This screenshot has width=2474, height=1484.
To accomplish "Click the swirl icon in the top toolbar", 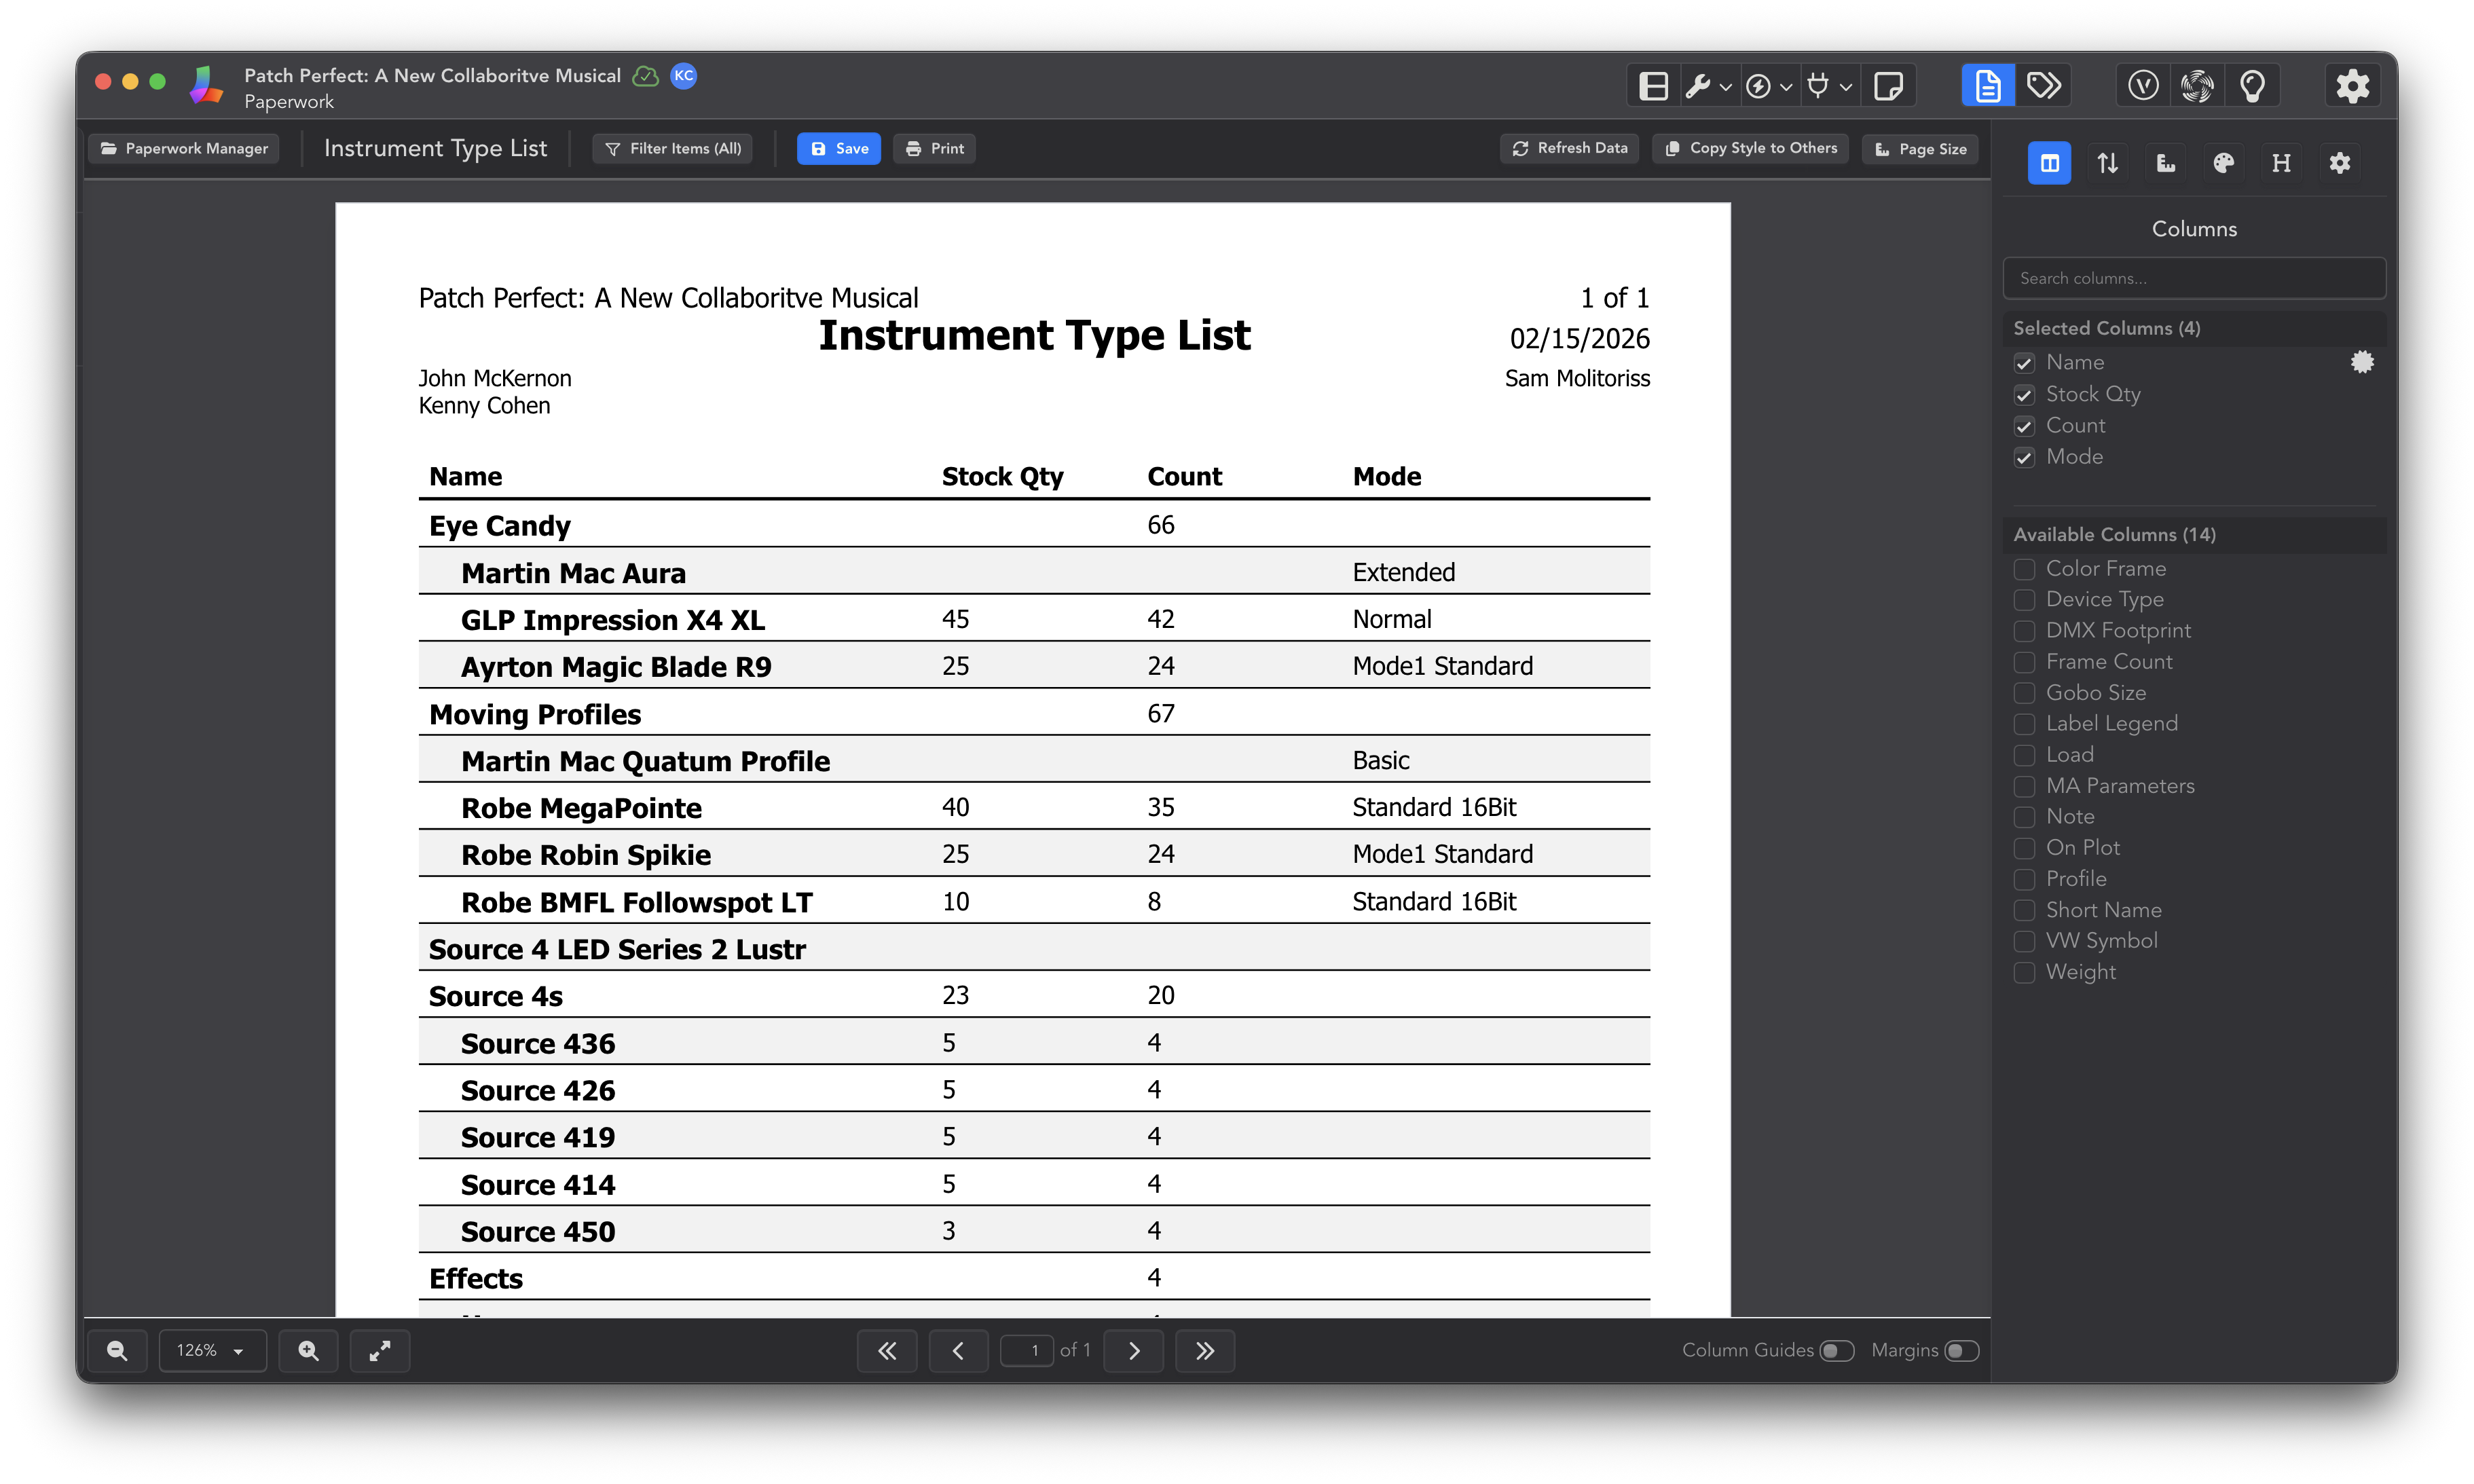I will click(2197, 86).
